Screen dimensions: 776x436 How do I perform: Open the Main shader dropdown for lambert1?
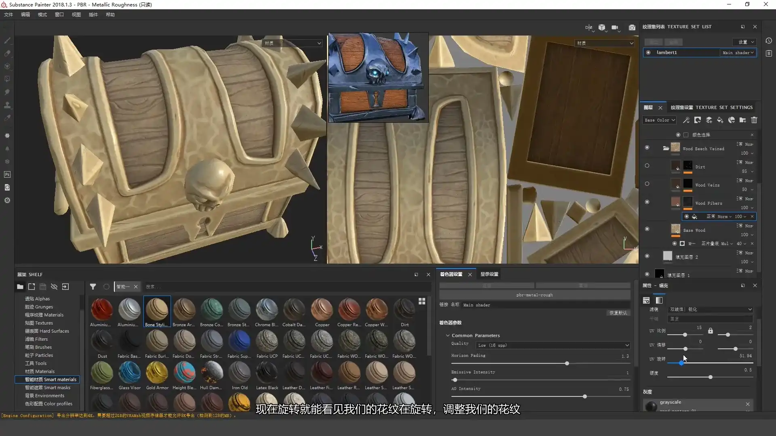coord(738,52)
